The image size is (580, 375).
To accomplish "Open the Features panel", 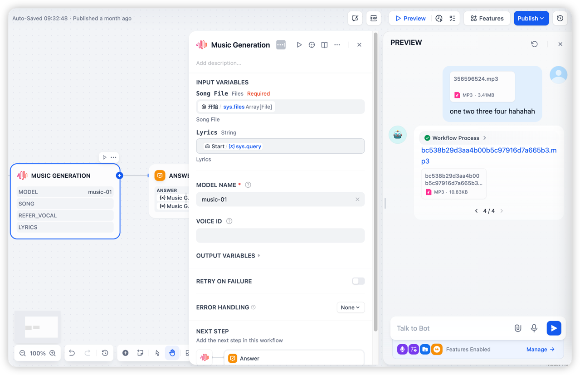I will (x=487, y=19).
